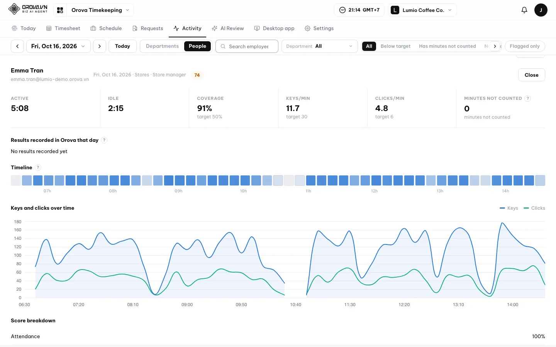Image resolution: width=556 pixels, height=347 pixels.
Task: Switch view to People
Action: point(197,46)
